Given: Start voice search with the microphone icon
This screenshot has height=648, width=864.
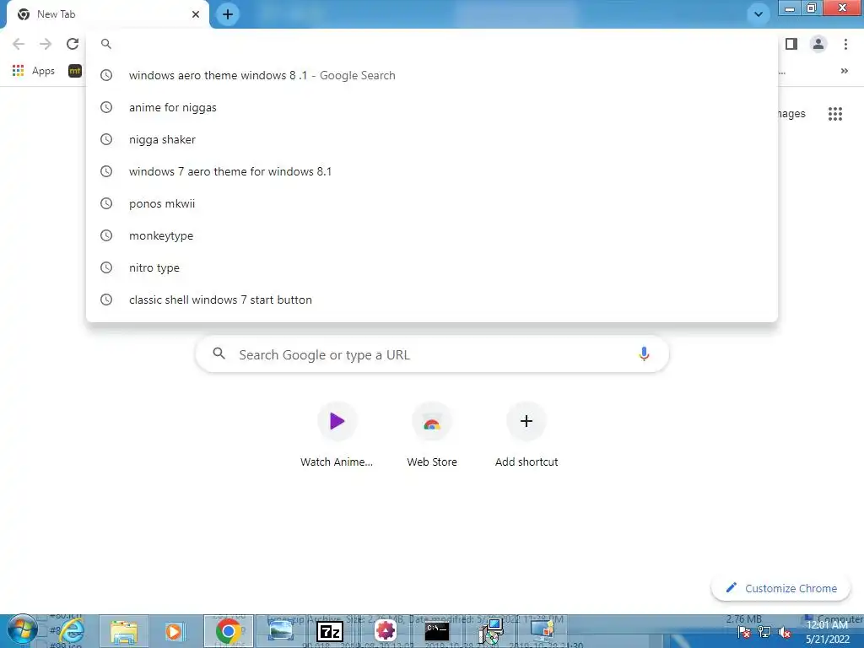Looking at the screenshot, I should coord(644,354).
